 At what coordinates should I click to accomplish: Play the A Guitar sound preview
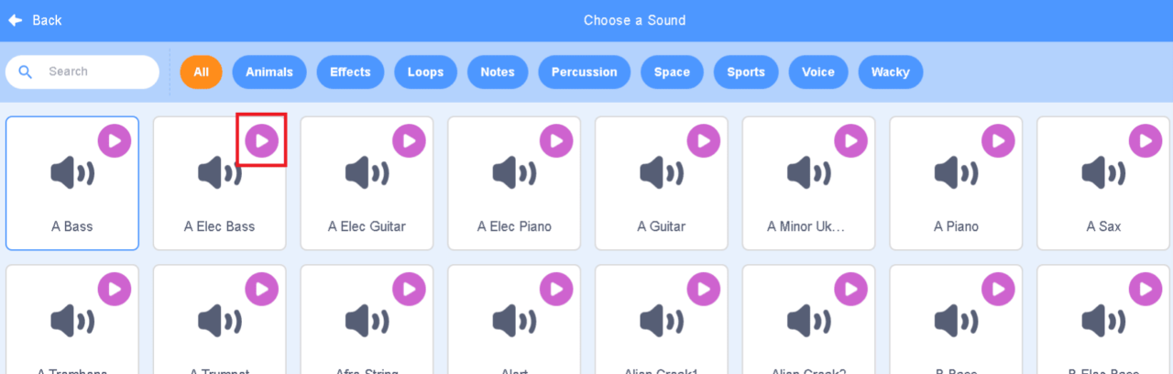tap(704, 140)
